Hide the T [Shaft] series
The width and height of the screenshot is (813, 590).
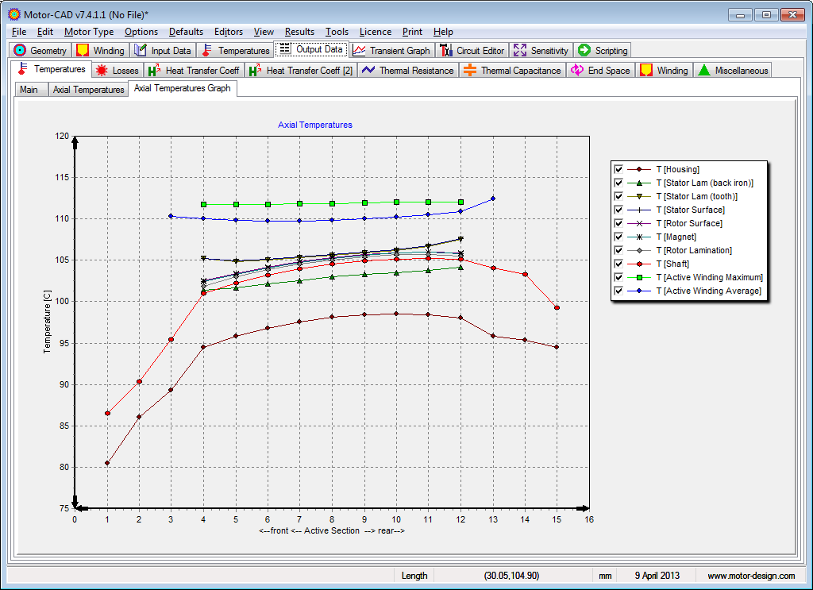[x=618, y=264]
